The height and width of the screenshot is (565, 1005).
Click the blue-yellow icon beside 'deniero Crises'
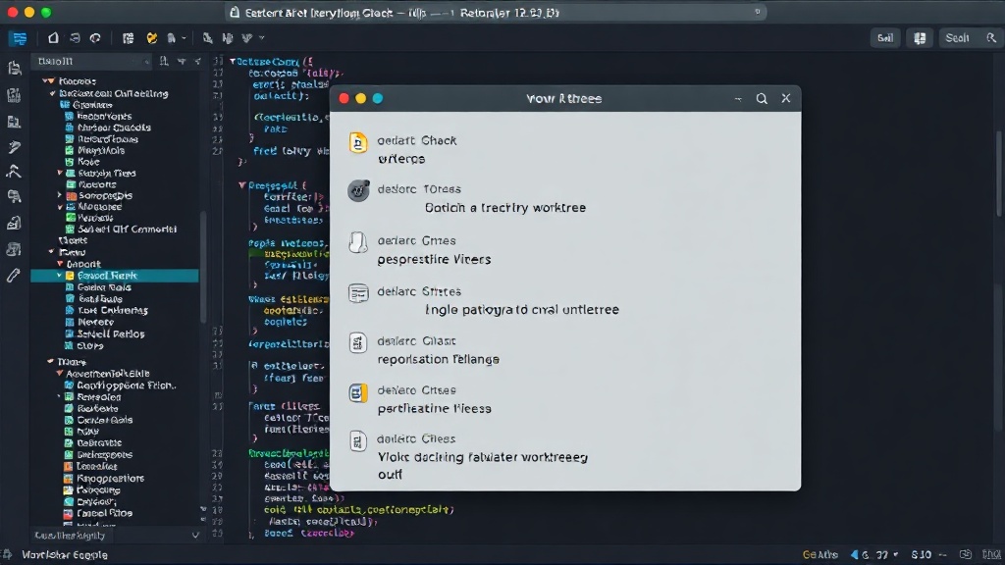point(358,392)
